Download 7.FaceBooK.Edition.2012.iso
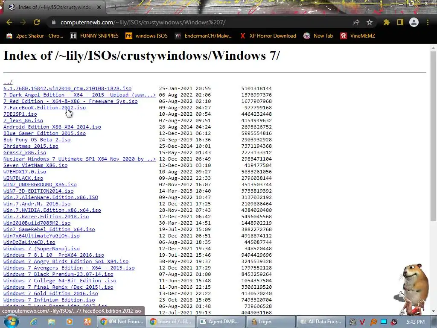 pyautogui.click(x=44, y=108)
